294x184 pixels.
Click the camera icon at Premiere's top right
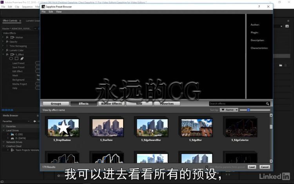click(x=287, y=26)
